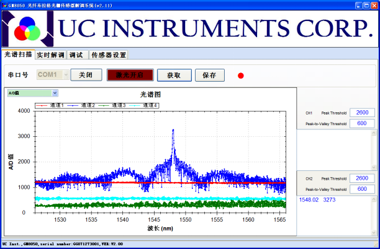
Task: Click the 获取 acquire button
Action: point(174,75)
